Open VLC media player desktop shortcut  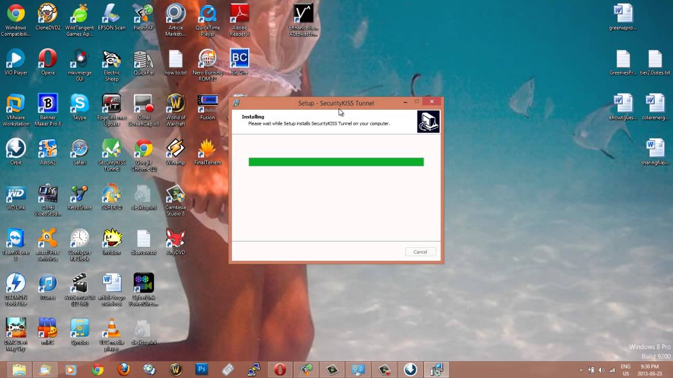tap(111, 334)
